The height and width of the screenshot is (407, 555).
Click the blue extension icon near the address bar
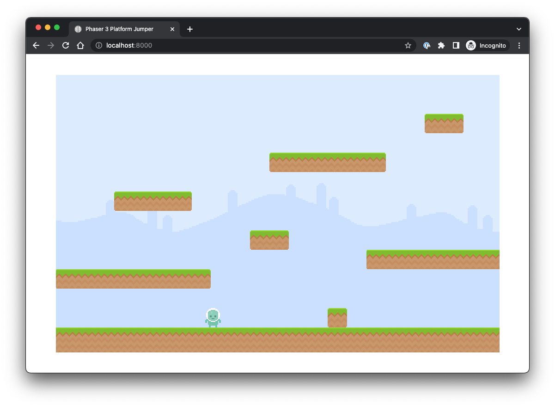coord(426,45)
